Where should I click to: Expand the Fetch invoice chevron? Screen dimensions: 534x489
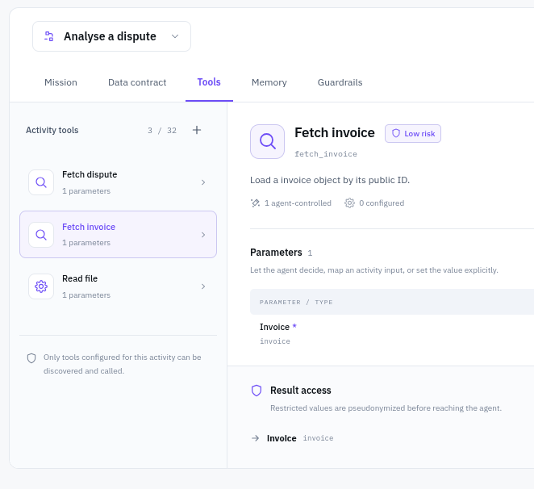coord(203,235)
